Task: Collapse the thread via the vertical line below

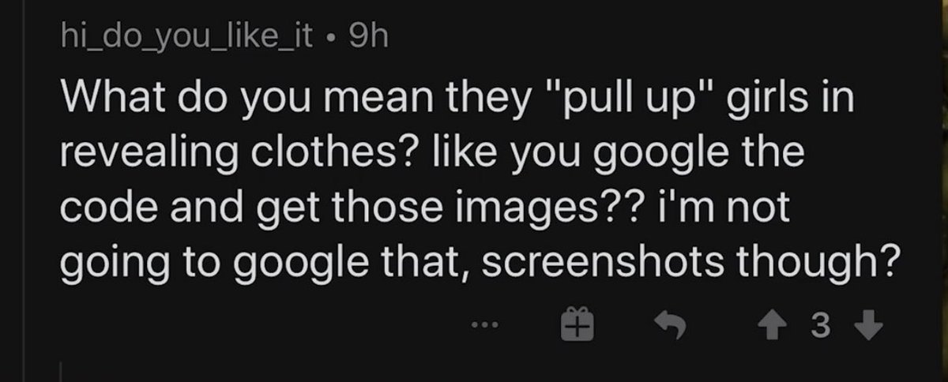Action: tap(63, 373)
